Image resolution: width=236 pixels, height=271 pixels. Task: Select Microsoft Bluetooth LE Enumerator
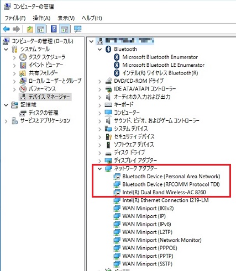164,65
